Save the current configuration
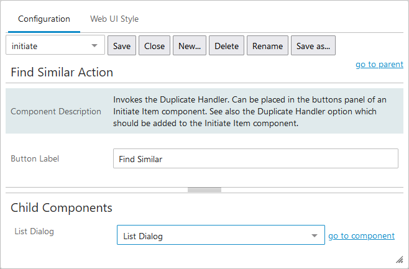The width and height of the screenshot is (409, 269). (122, 45)
